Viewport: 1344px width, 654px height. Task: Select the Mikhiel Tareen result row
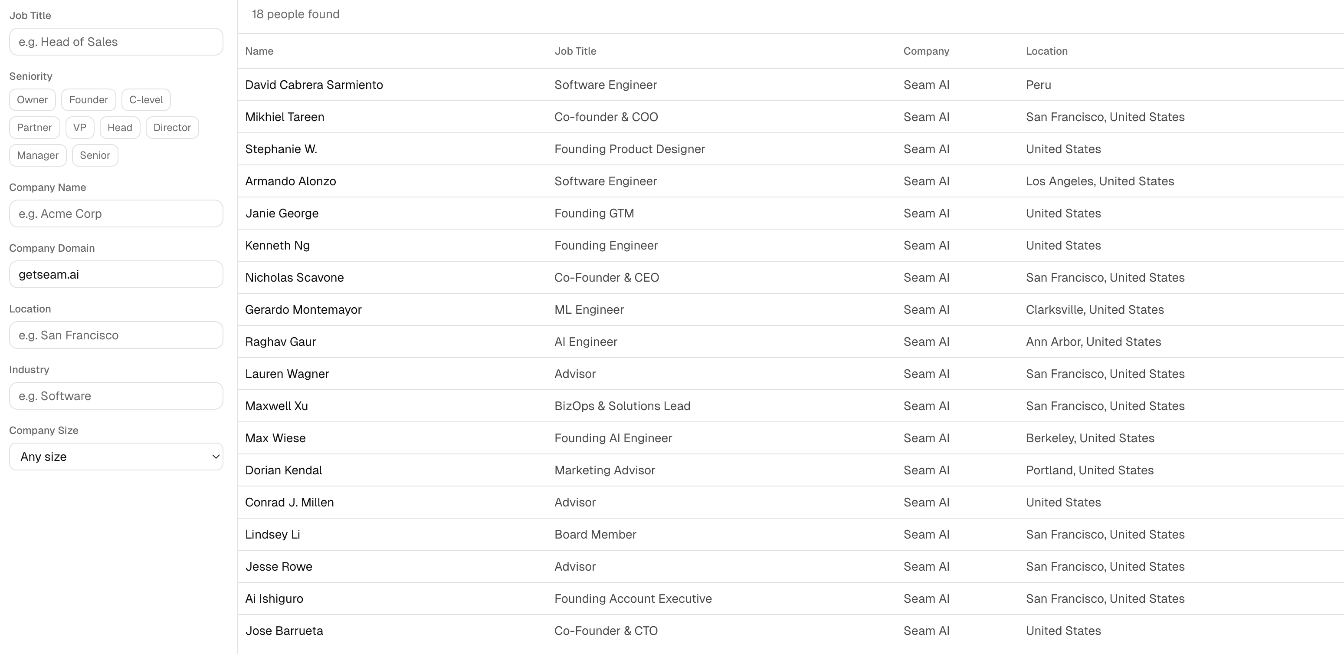[285, 117]
